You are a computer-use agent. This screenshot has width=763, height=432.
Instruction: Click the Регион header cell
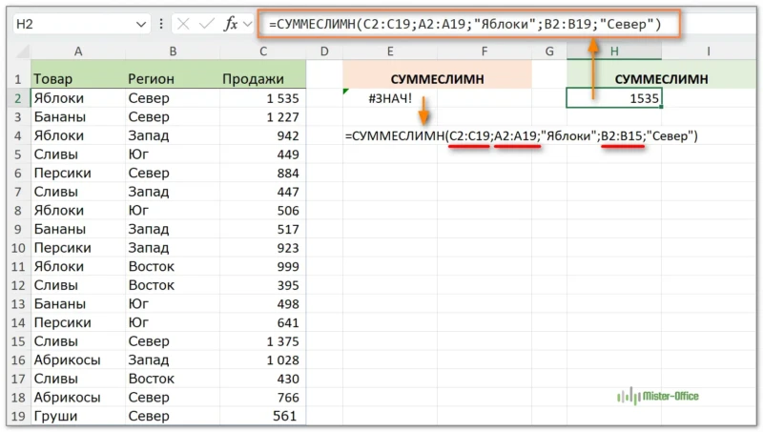click(171, 78)
